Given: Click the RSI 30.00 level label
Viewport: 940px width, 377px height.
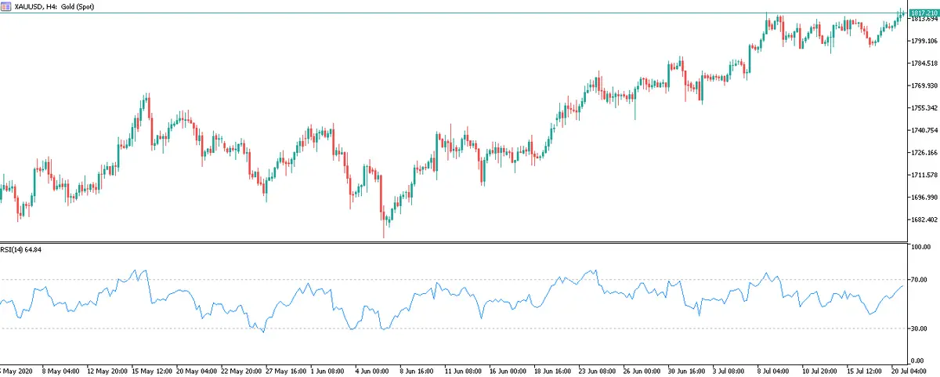Looking at the screenshot, I should pyautogui.click(x=920, y=328).
